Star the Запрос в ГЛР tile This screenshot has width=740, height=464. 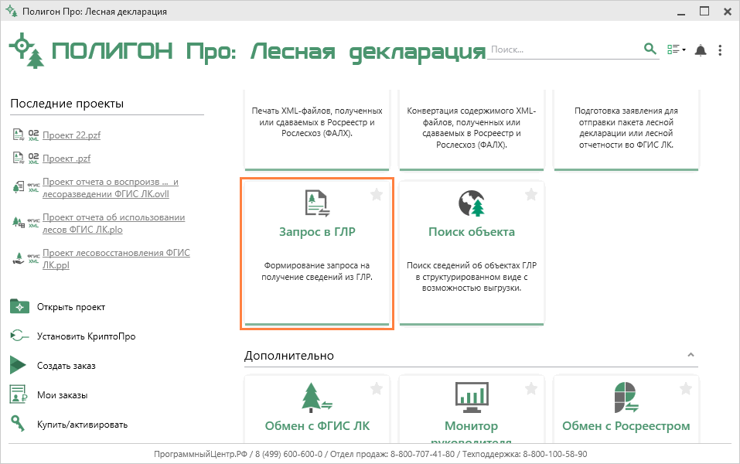pyautogui.click(x=377, y=195)
